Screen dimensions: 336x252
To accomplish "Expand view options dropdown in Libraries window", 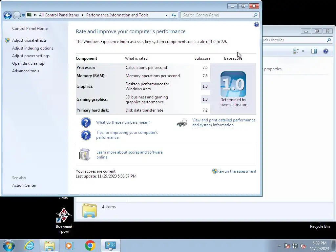I will 303,51.
